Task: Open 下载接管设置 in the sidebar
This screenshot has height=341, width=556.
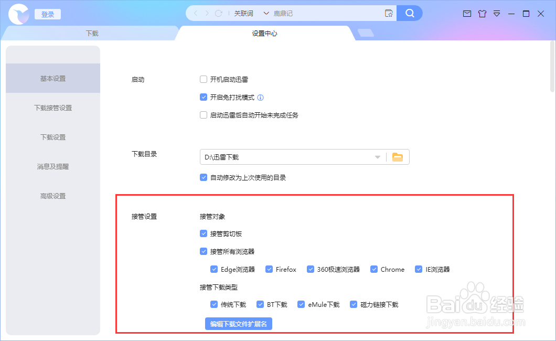Action: tap(53, 108)
